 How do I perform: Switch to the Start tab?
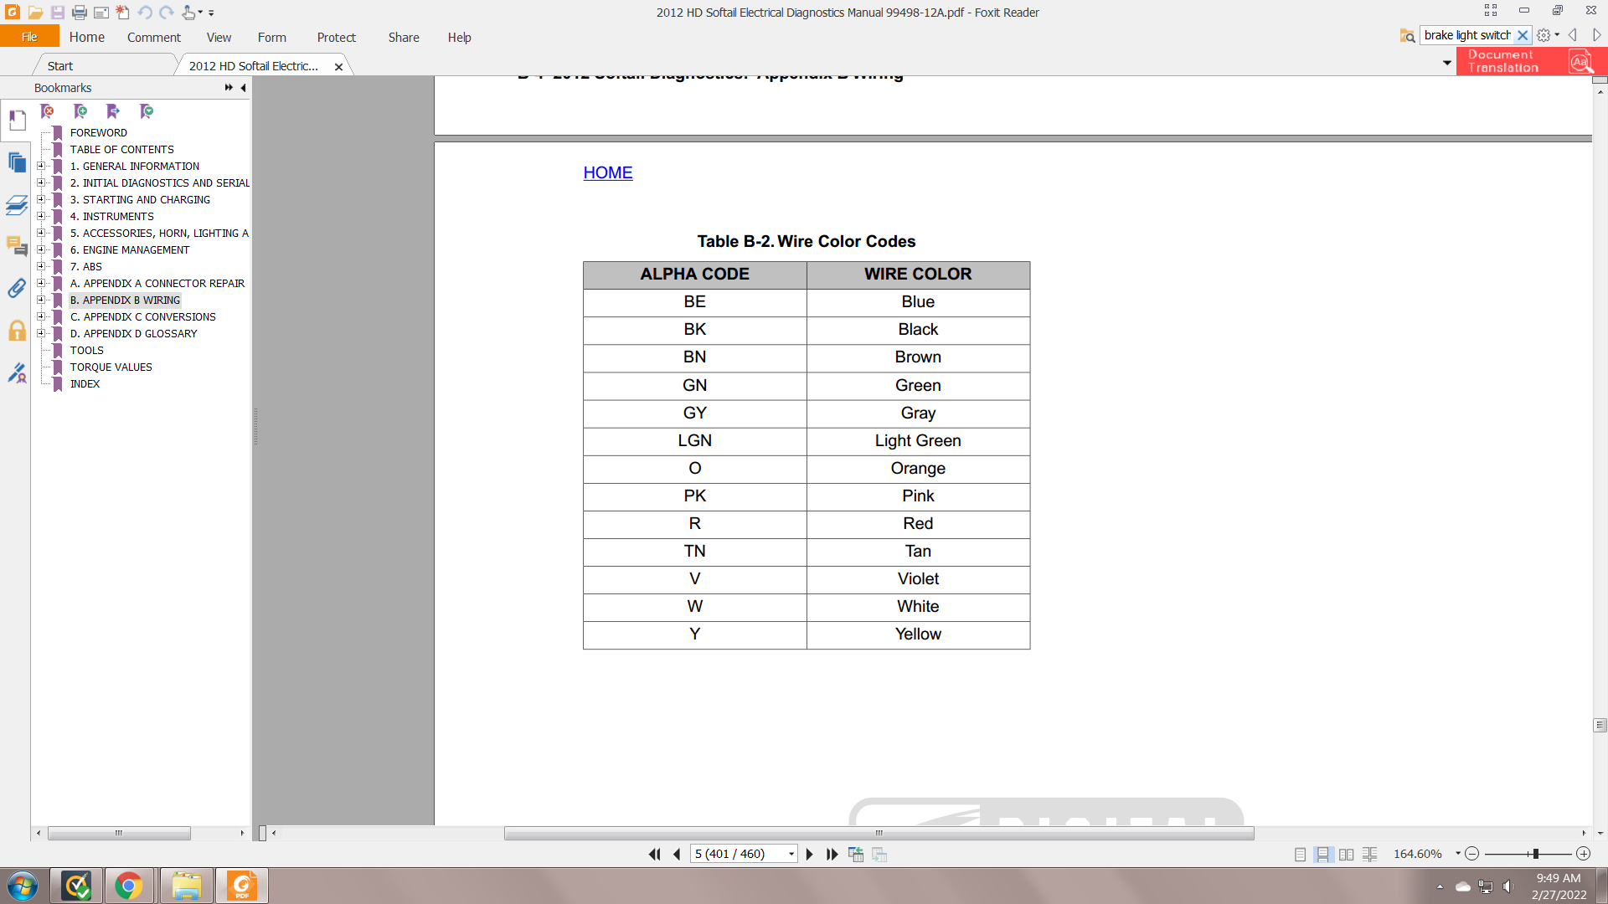tap(60, 66)
